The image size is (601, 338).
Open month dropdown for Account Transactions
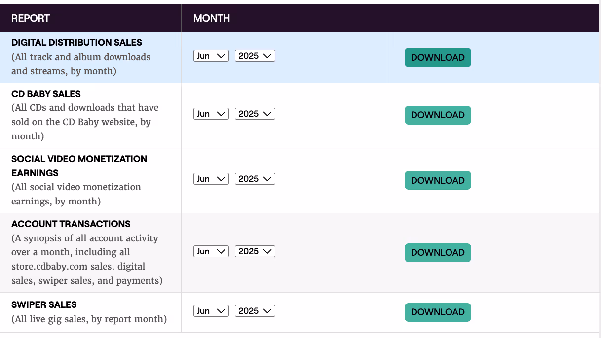[x=211, y=251]
